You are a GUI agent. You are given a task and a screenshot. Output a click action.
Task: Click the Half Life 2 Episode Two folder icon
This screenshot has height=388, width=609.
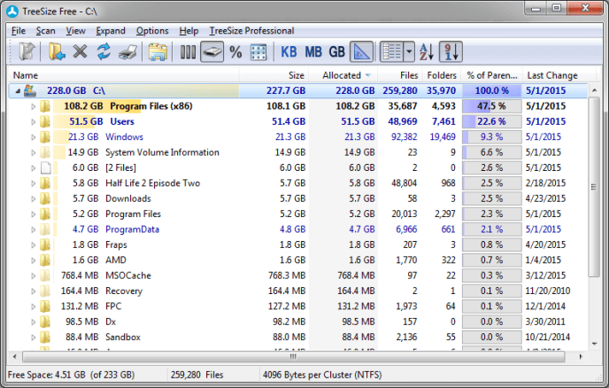point(44,183)
